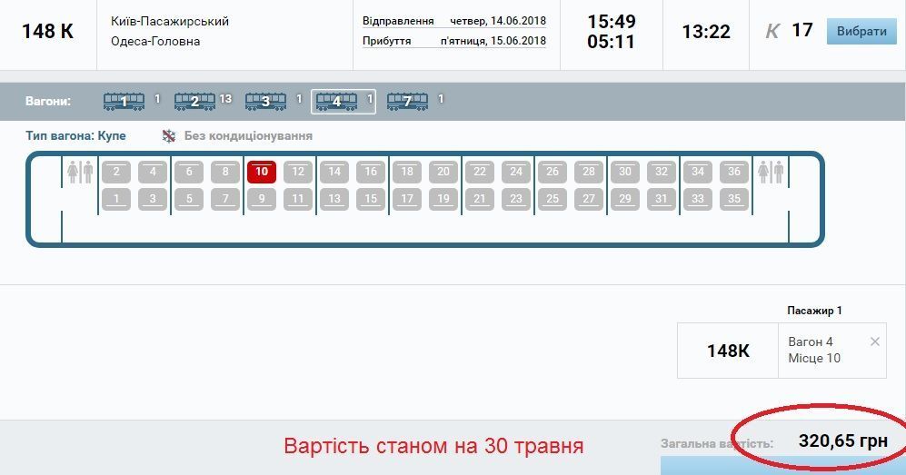
Task: Pick seat 17 in the lower row
Action: pos(407,199)
